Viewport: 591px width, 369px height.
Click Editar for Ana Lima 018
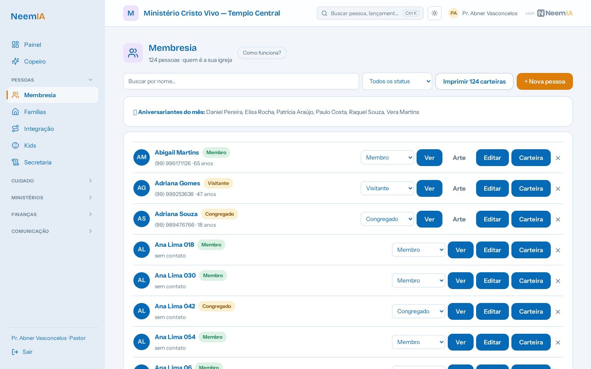coord(492,250)
